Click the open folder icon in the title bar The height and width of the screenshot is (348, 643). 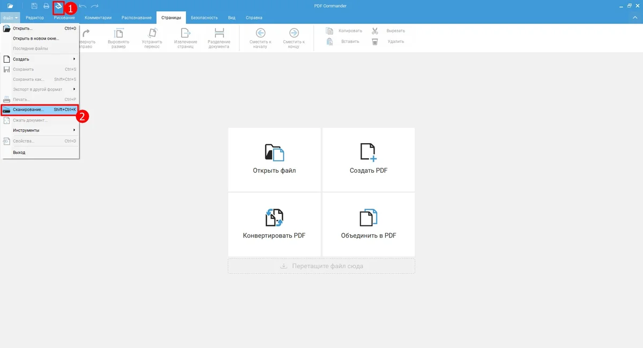pyautogui.click(x=10, y=6)
